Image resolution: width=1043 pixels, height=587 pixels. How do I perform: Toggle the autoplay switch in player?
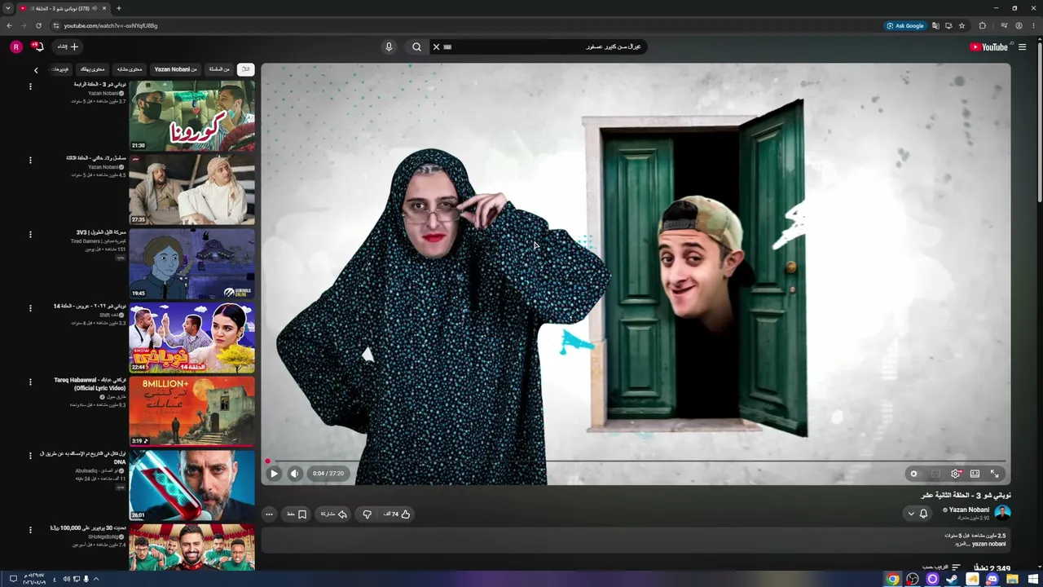(x=914, y=474)
